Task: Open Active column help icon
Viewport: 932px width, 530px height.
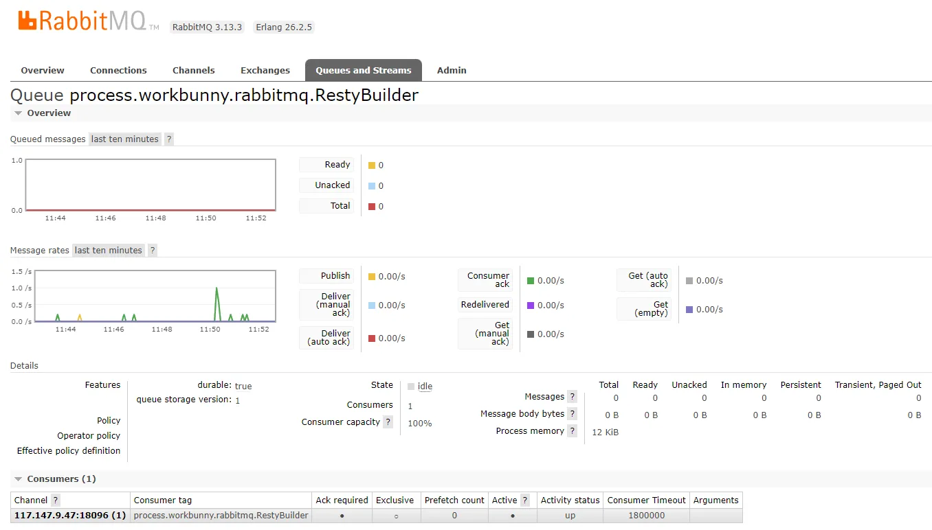Action: 525,500
